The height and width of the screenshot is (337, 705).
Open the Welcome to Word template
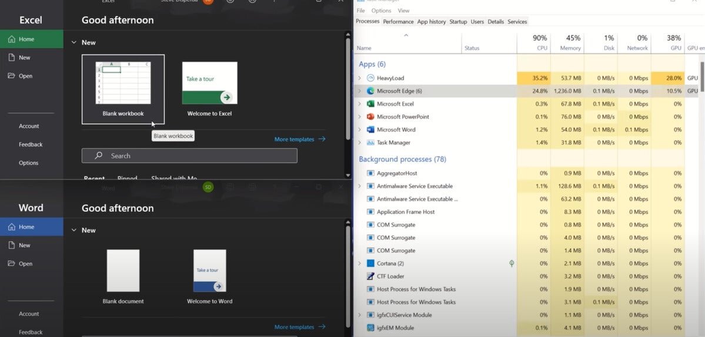click(209, 277)
